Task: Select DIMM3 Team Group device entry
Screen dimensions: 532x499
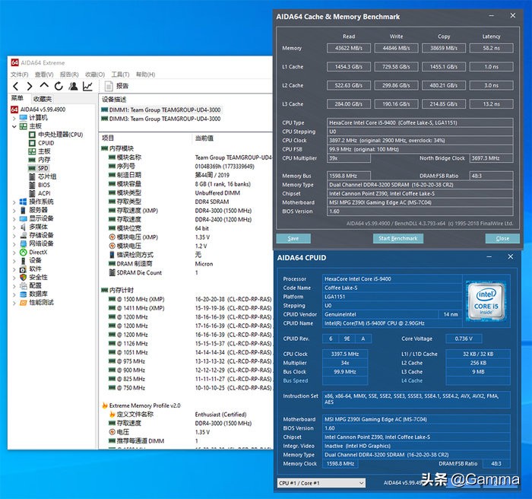Action: coord(160,119)
